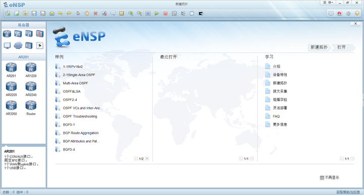Open the 菜单 dropdown menu
364x195 pixels.
pos(328,3)
